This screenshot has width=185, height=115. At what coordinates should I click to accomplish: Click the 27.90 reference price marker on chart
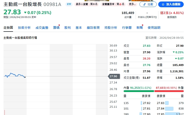pos(113,76)
